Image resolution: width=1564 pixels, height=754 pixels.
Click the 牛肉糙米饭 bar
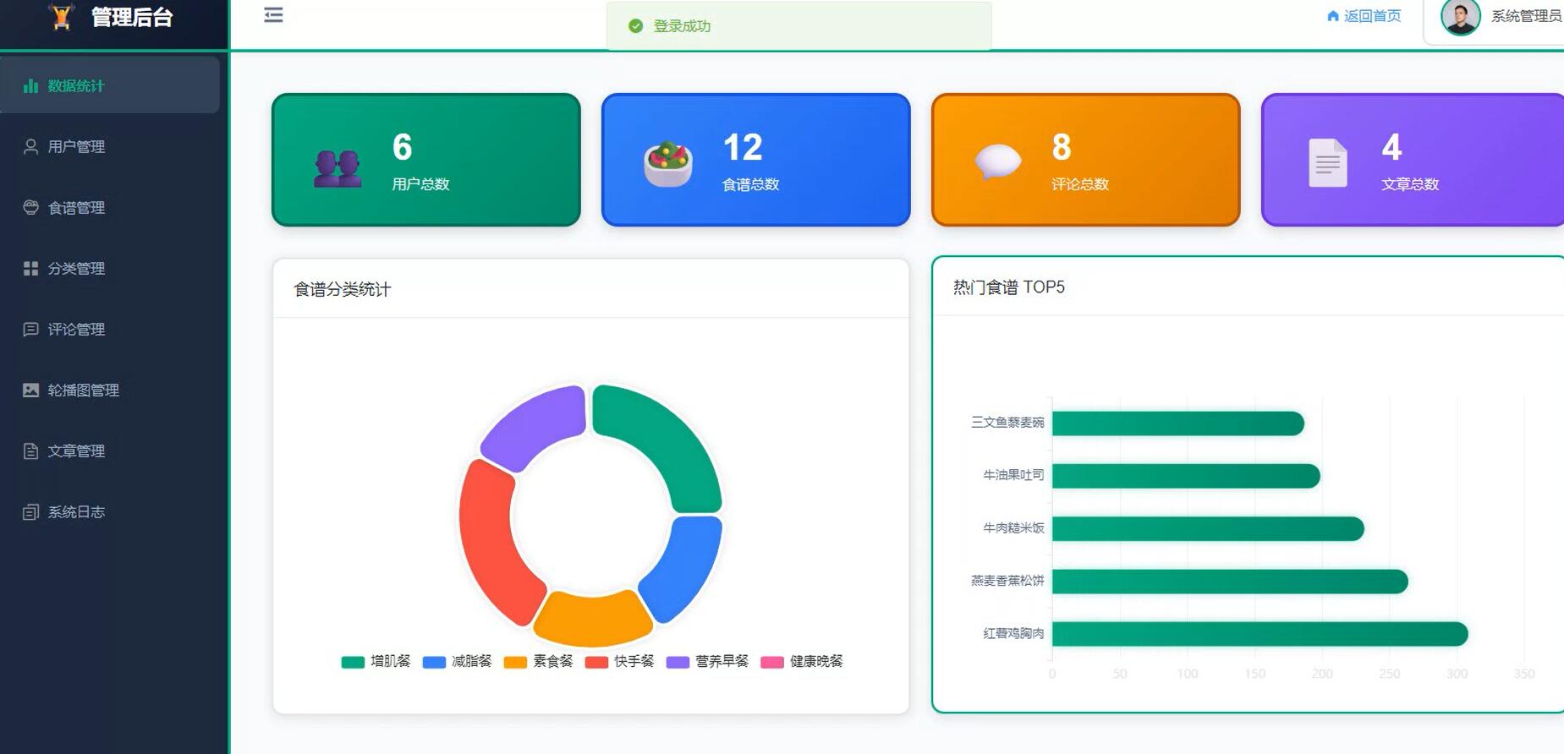tap(1208, 528)
